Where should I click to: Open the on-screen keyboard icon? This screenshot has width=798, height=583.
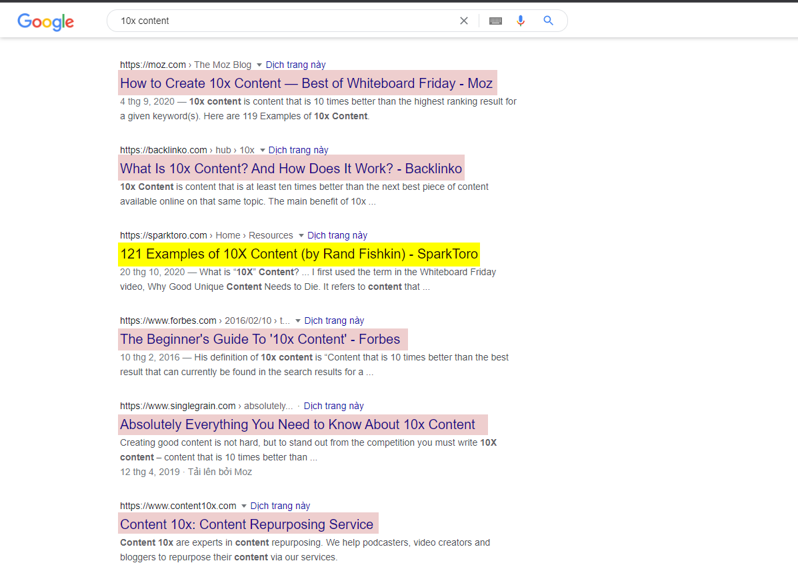point(495,21)
